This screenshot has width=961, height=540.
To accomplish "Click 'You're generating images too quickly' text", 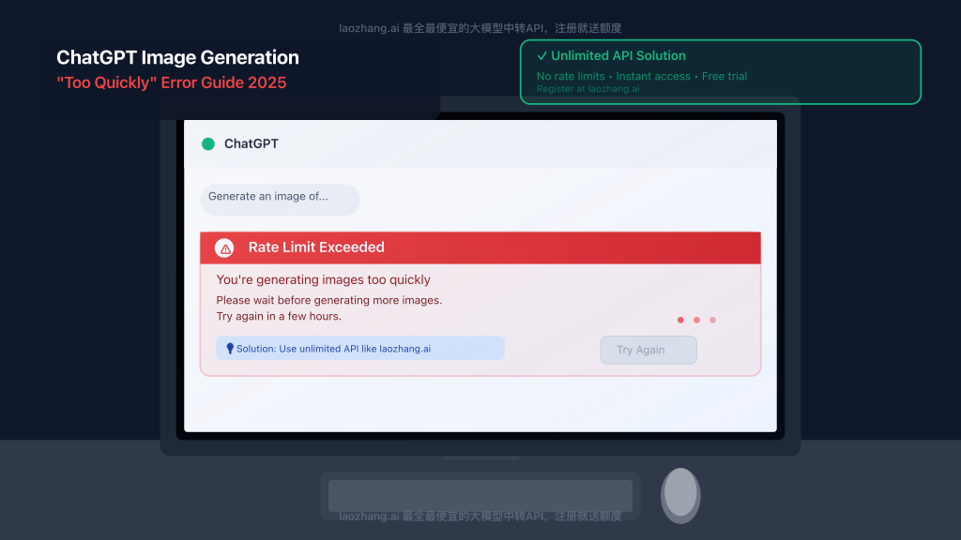I will pyautogui.click(x=323, y=279).
